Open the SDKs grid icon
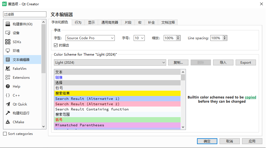Image resolution: width=269 pixels, height=148 pixels. point(8,42)
